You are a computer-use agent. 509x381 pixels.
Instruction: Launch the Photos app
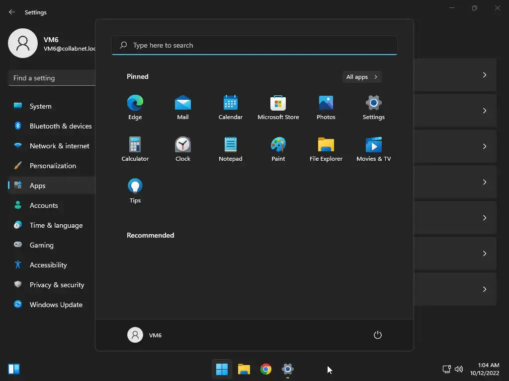pos(326,107)
